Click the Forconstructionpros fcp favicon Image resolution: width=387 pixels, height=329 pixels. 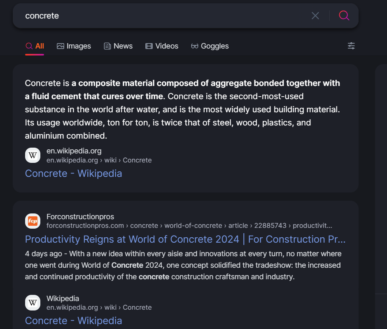tap(33, 221)
